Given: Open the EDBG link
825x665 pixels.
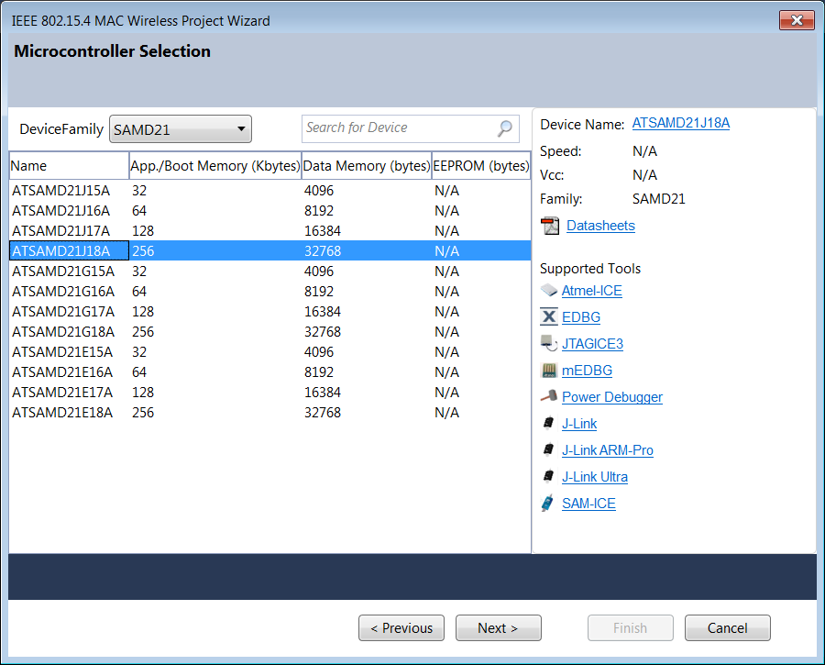Looking at the screenshot, I should point(581,317).
